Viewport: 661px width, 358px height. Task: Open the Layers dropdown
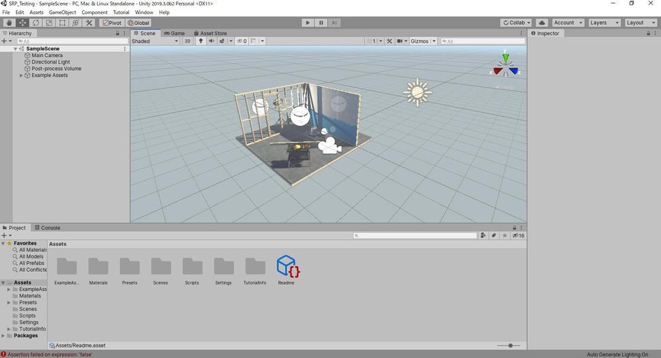click(605, 23)
